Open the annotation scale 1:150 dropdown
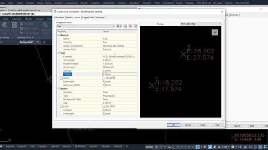This screenshot has width=268, height=150. click(226, 147)
